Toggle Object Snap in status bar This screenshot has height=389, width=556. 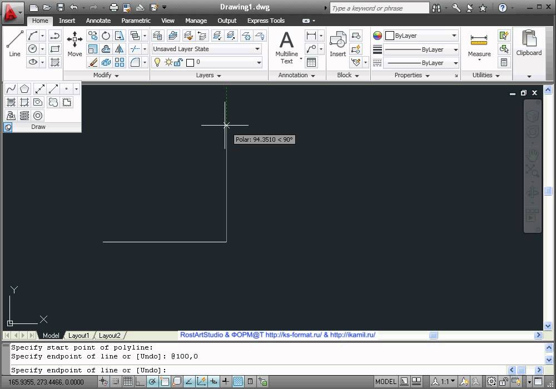point(165,382)
